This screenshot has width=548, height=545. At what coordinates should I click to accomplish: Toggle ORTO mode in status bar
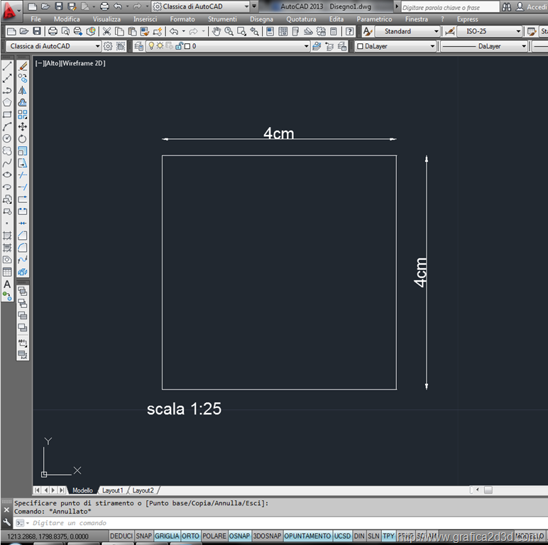pyautogui.click(x=190, y=536)
